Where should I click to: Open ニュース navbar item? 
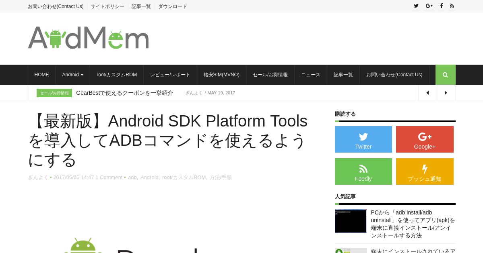(311, 75)
